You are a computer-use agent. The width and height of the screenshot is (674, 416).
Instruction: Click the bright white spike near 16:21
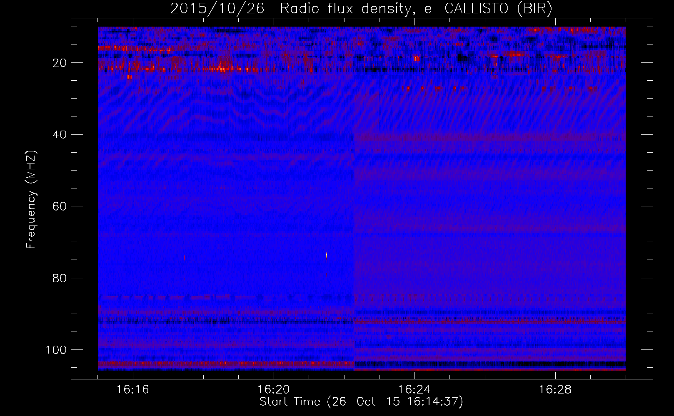pyautogui.click(x=327, y=255)
